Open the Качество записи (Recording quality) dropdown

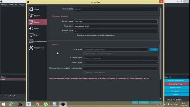121,58
